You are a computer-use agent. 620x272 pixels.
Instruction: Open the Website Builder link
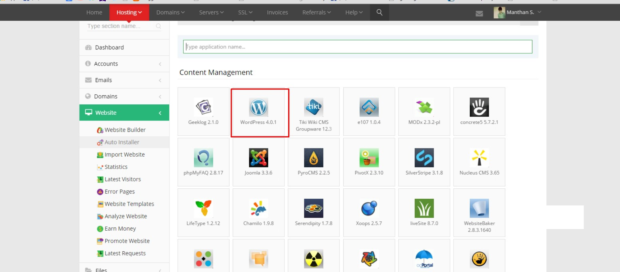[x=125, y=130]
